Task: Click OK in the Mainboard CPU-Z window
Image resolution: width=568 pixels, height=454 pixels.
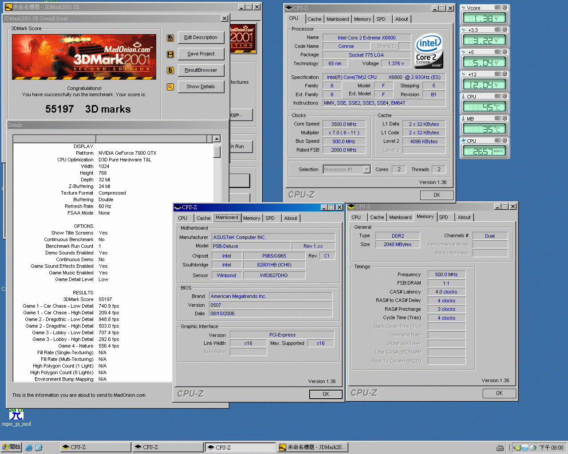Action: point(326,394)
